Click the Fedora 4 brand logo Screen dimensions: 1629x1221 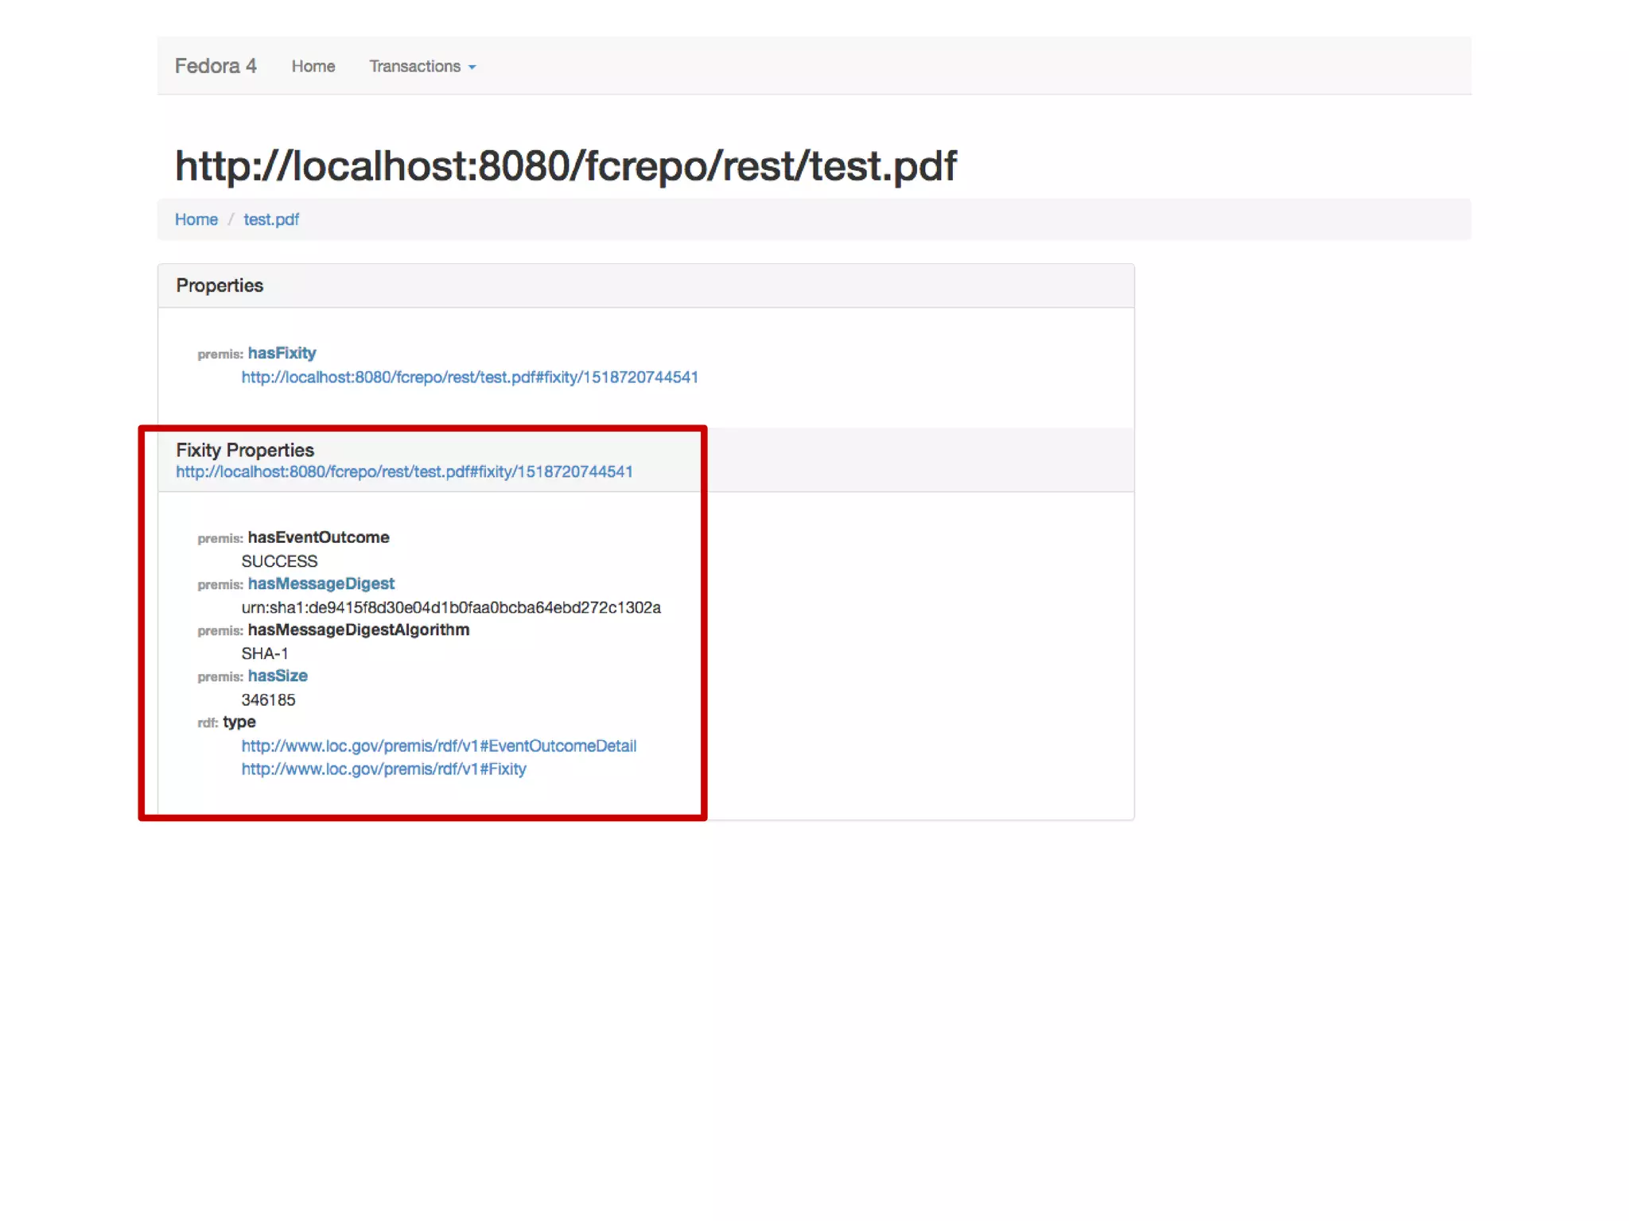[215, 66]
